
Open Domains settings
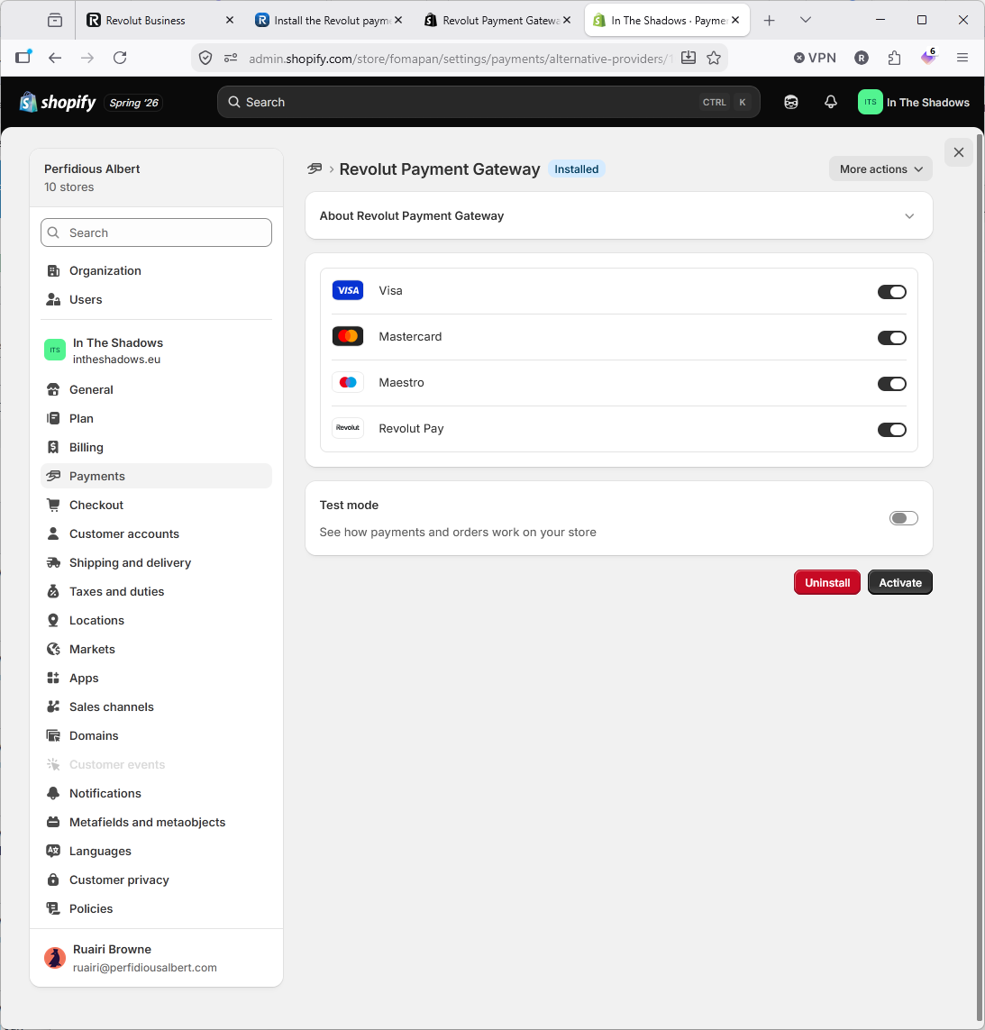157,735
